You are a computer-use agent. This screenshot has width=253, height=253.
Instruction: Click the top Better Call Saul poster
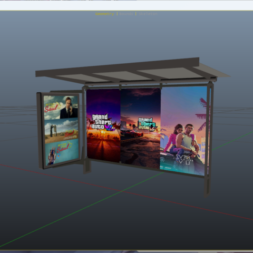click(61, 108)
